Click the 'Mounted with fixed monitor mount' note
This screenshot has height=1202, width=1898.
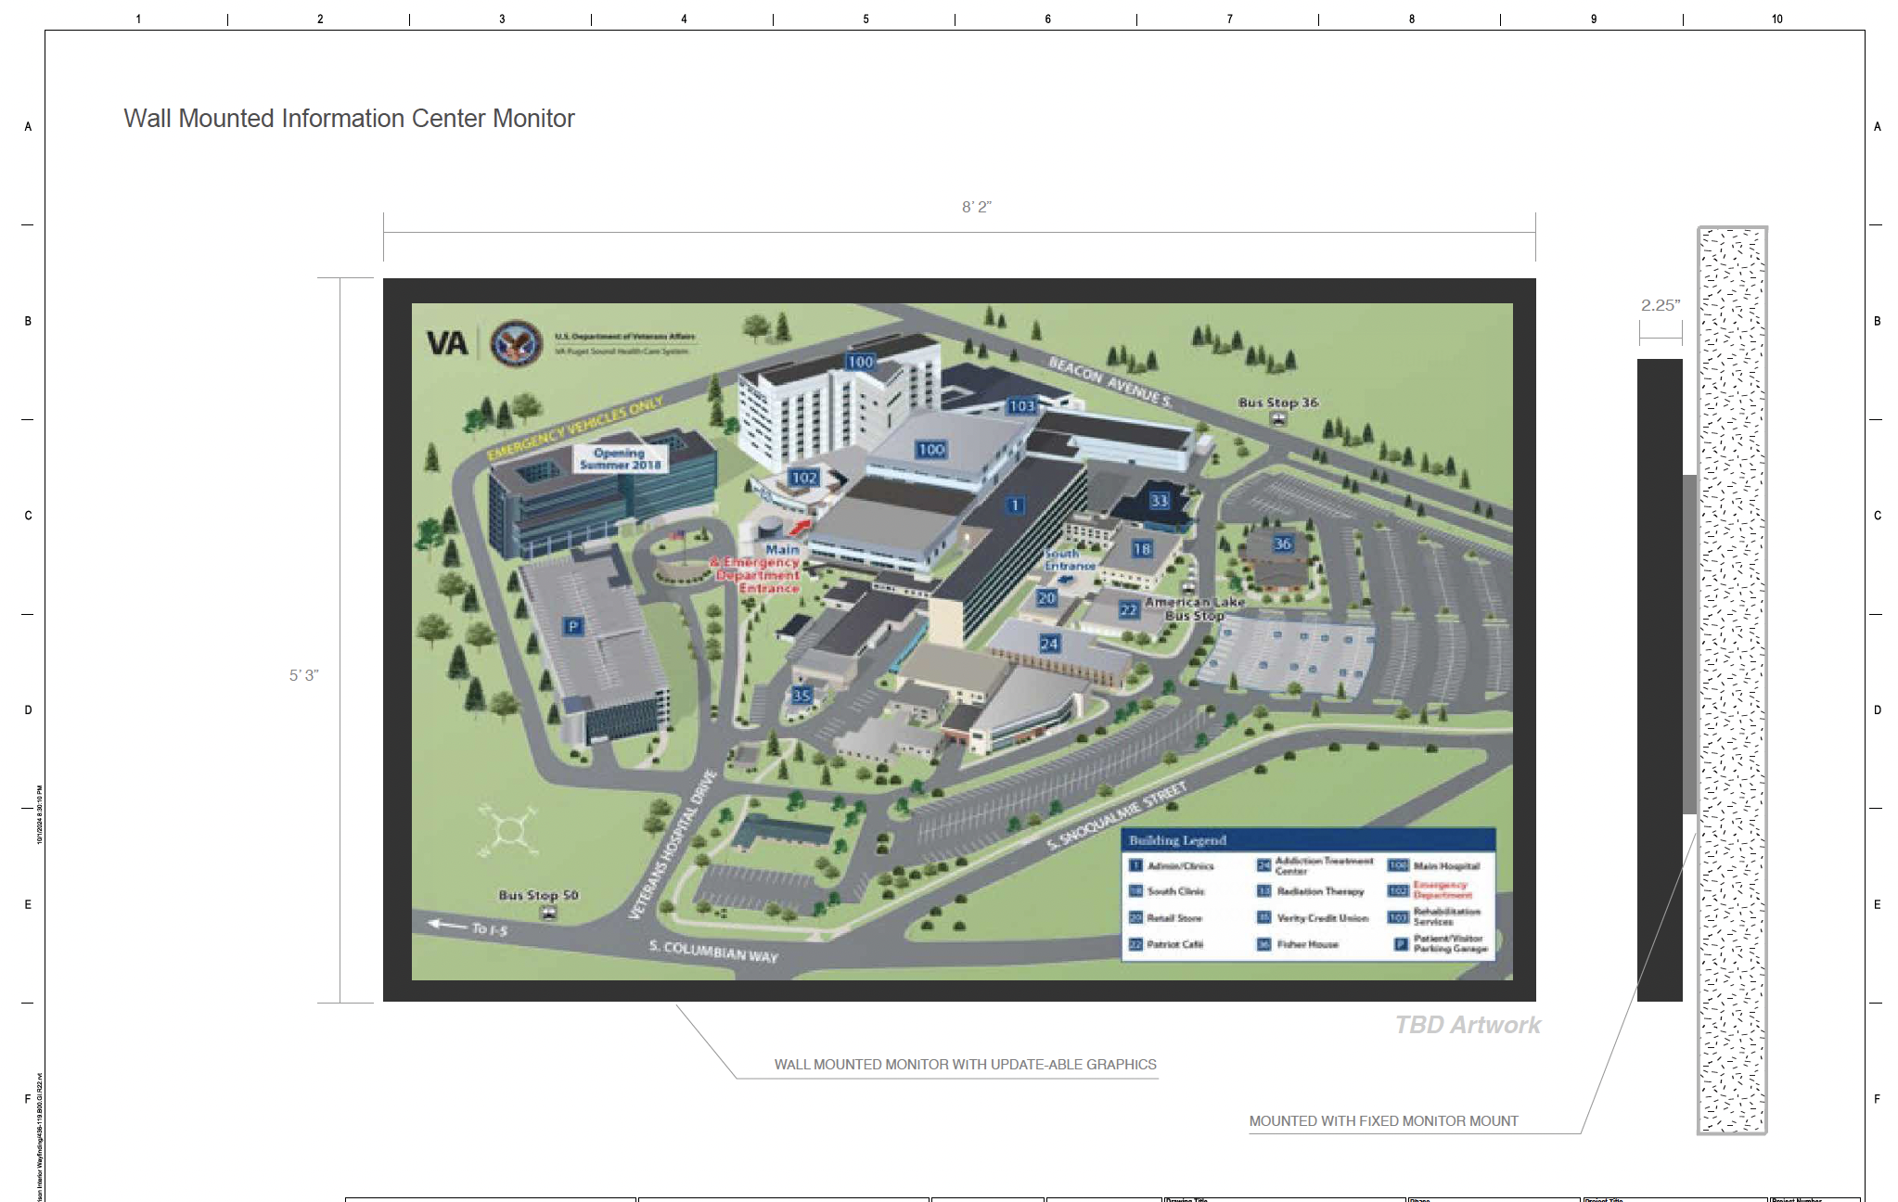click(x=1383, y=1121)
